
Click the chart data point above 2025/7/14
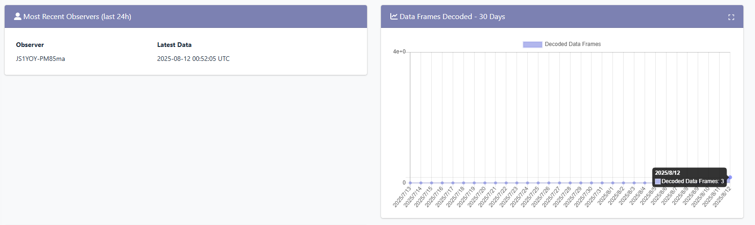(421, 183)
